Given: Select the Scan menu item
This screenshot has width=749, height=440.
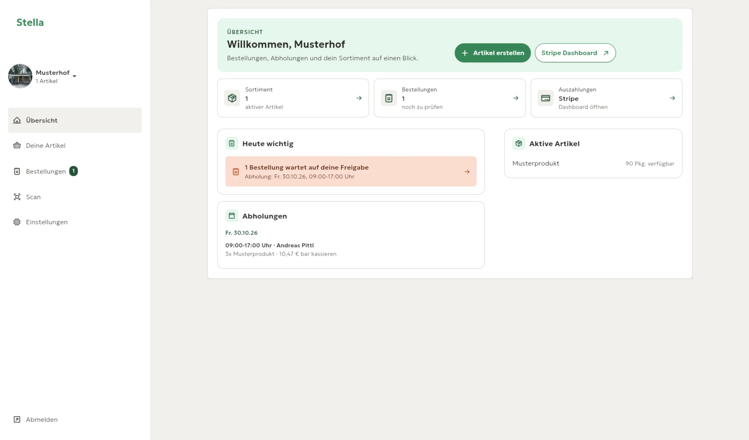Looking at the screenshot, I should point(75,197).
